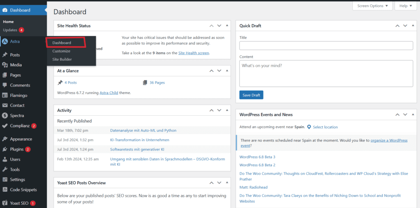The height and width of the screenshot is (208, 420).
Task: Toggle the Quick Draft panel collapse arrow
Action: [413, 26]
